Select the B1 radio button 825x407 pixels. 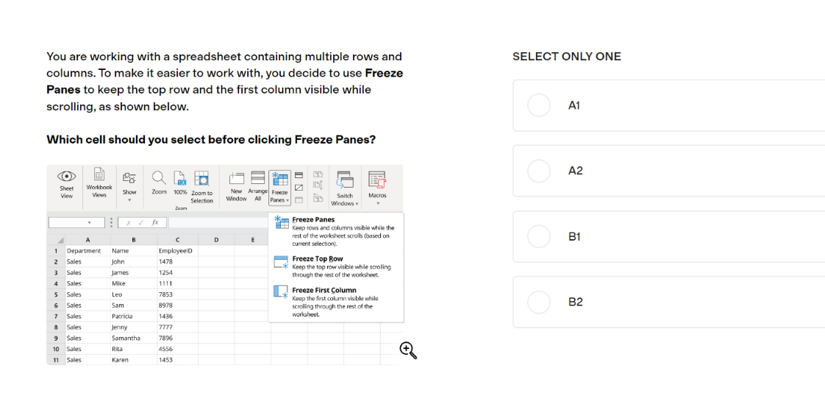[539, 236]
